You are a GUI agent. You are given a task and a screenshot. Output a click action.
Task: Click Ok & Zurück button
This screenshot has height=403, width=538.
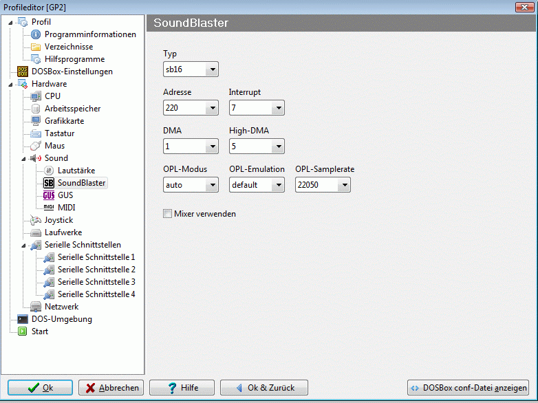click(x=264, y=388)
